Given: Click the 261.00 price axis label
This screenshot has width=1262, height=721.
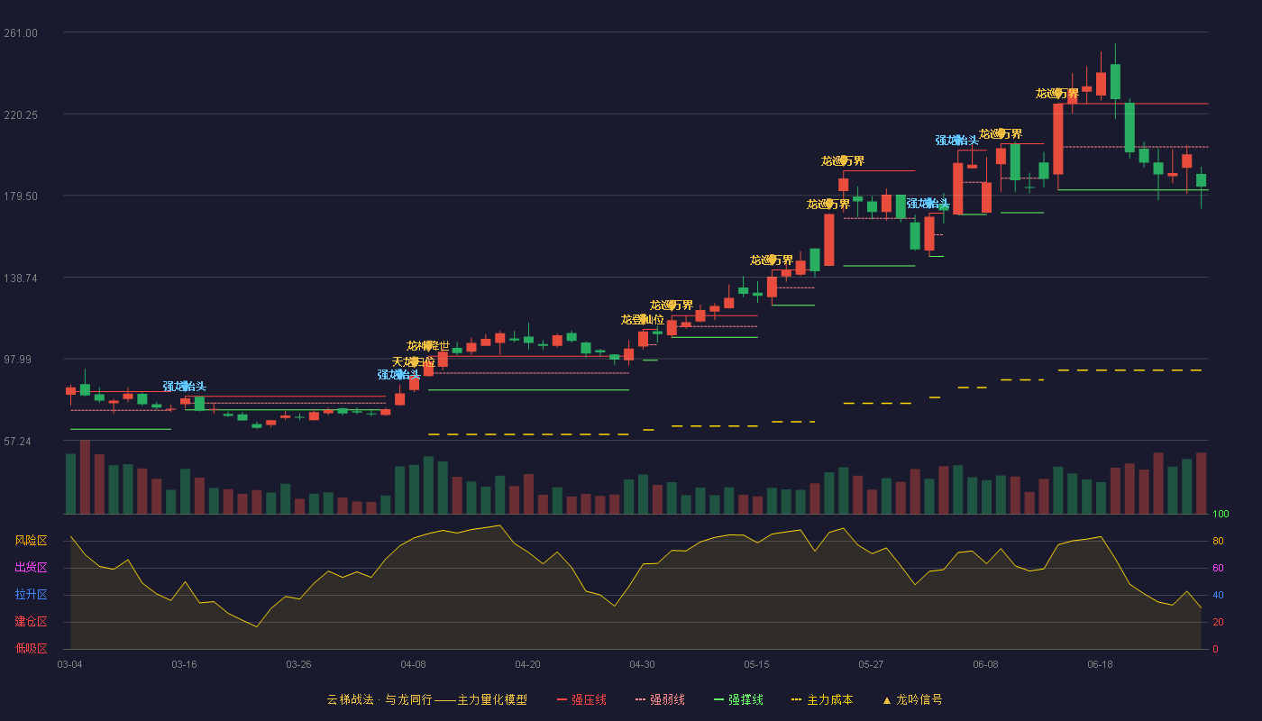Looking at the screenshot, I should pyautogui.click(x=21, y=33).
